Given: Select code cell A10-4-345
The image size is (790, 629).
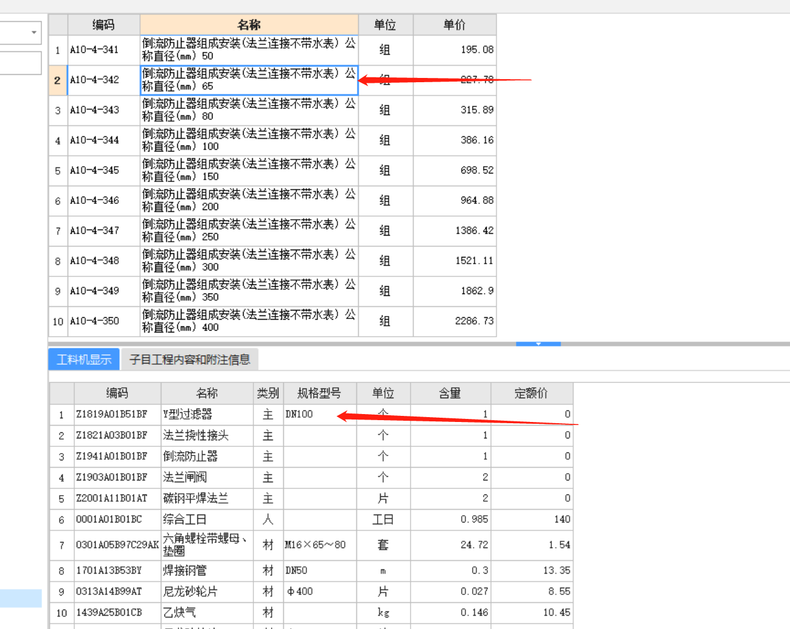Looking at the screenshot, I should point(104,170).
